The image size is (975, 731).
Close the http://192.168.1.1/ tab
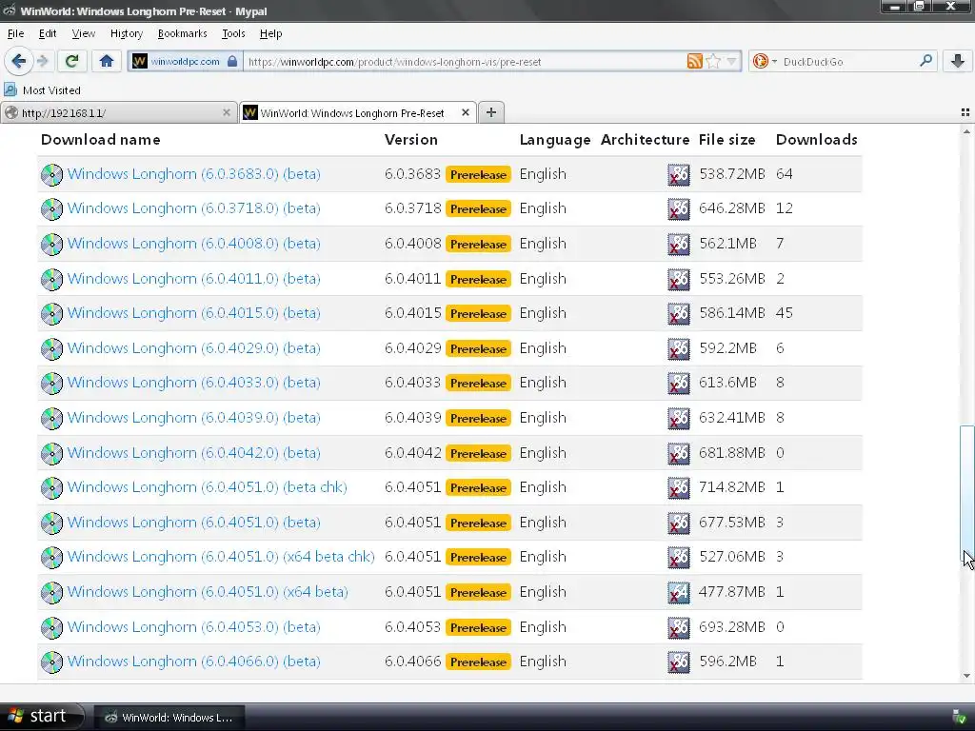tap(227, 112)
